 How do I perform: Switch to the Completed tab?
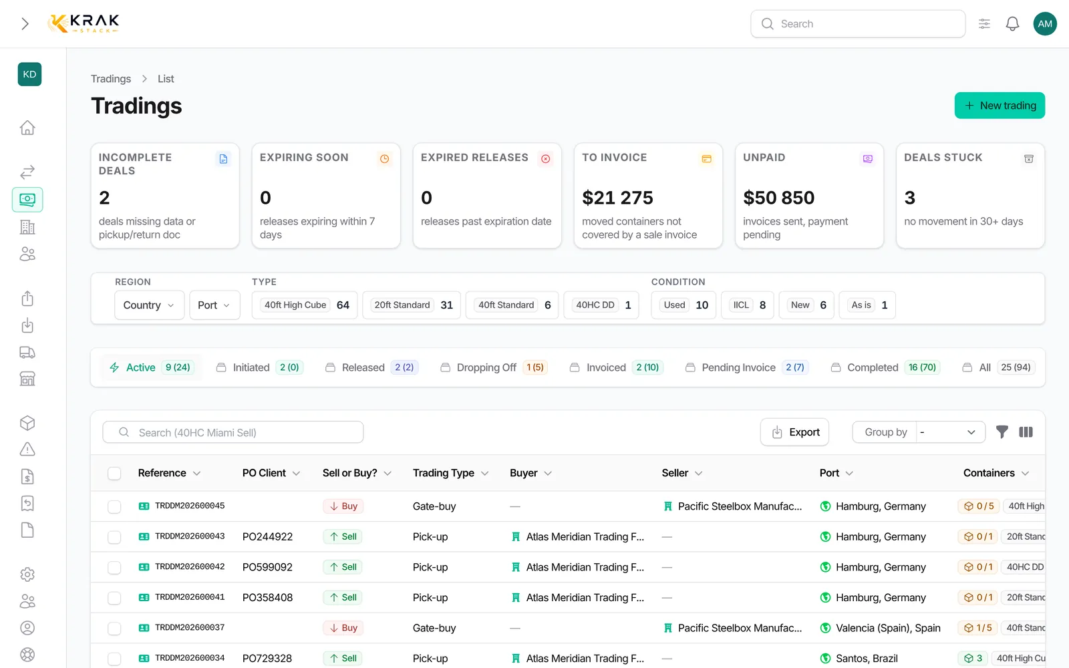pos(885,367)
